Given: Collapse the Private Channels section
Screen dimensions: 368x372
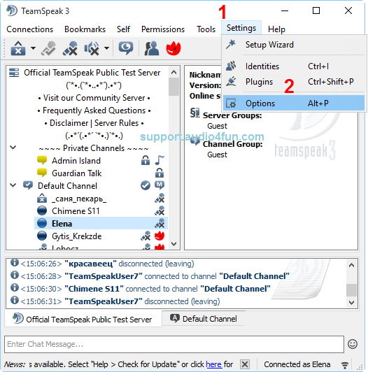Looking at the screenshot, I should (13, 148).
